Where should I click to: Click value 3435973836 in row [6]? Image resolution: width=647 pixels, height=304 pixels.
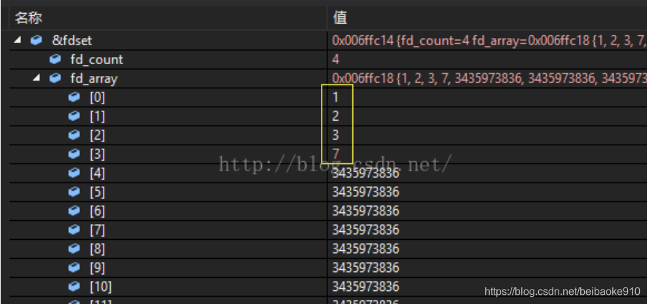pyautogui.click(x=365, y=211)
